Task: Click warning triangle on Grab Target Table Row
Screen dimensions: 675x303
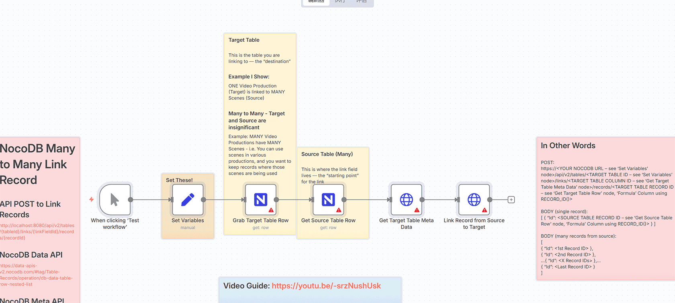Action: [x=271, y=210]
